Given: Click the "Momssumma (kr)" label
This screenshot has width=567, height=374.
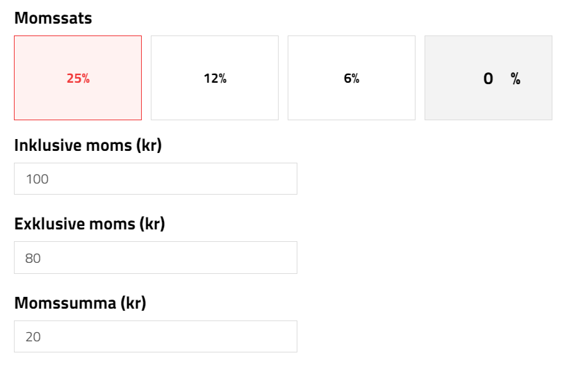Looking at the screenshot, I should [x=80, y=303].
